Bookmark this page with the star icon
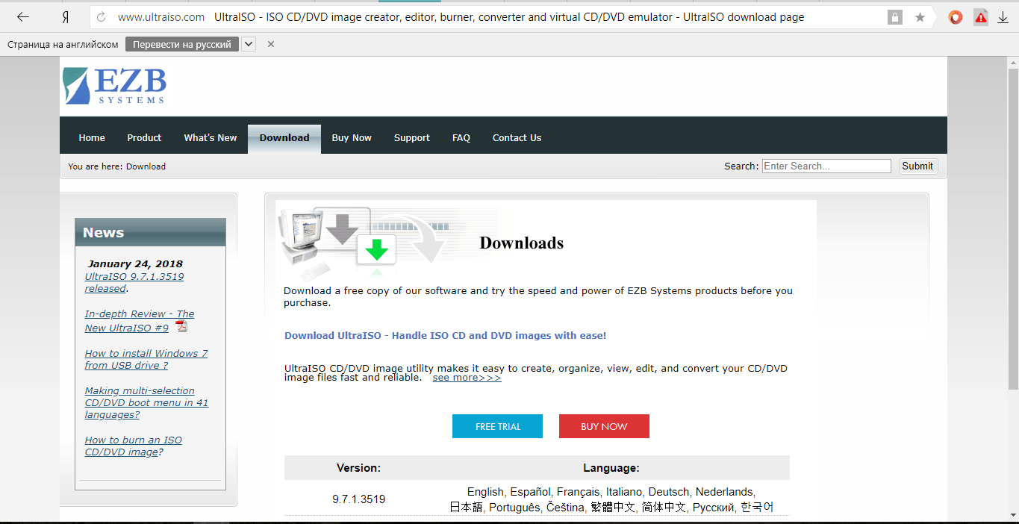The width and height of the screenshot is (1019, 524). pos(920,17)
